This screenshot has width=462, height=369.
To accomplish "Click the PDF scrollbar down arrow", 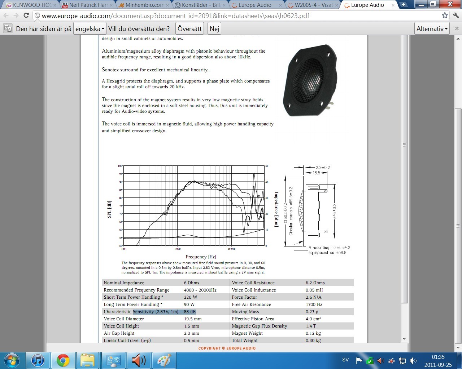I will click(x=404, y=339).
